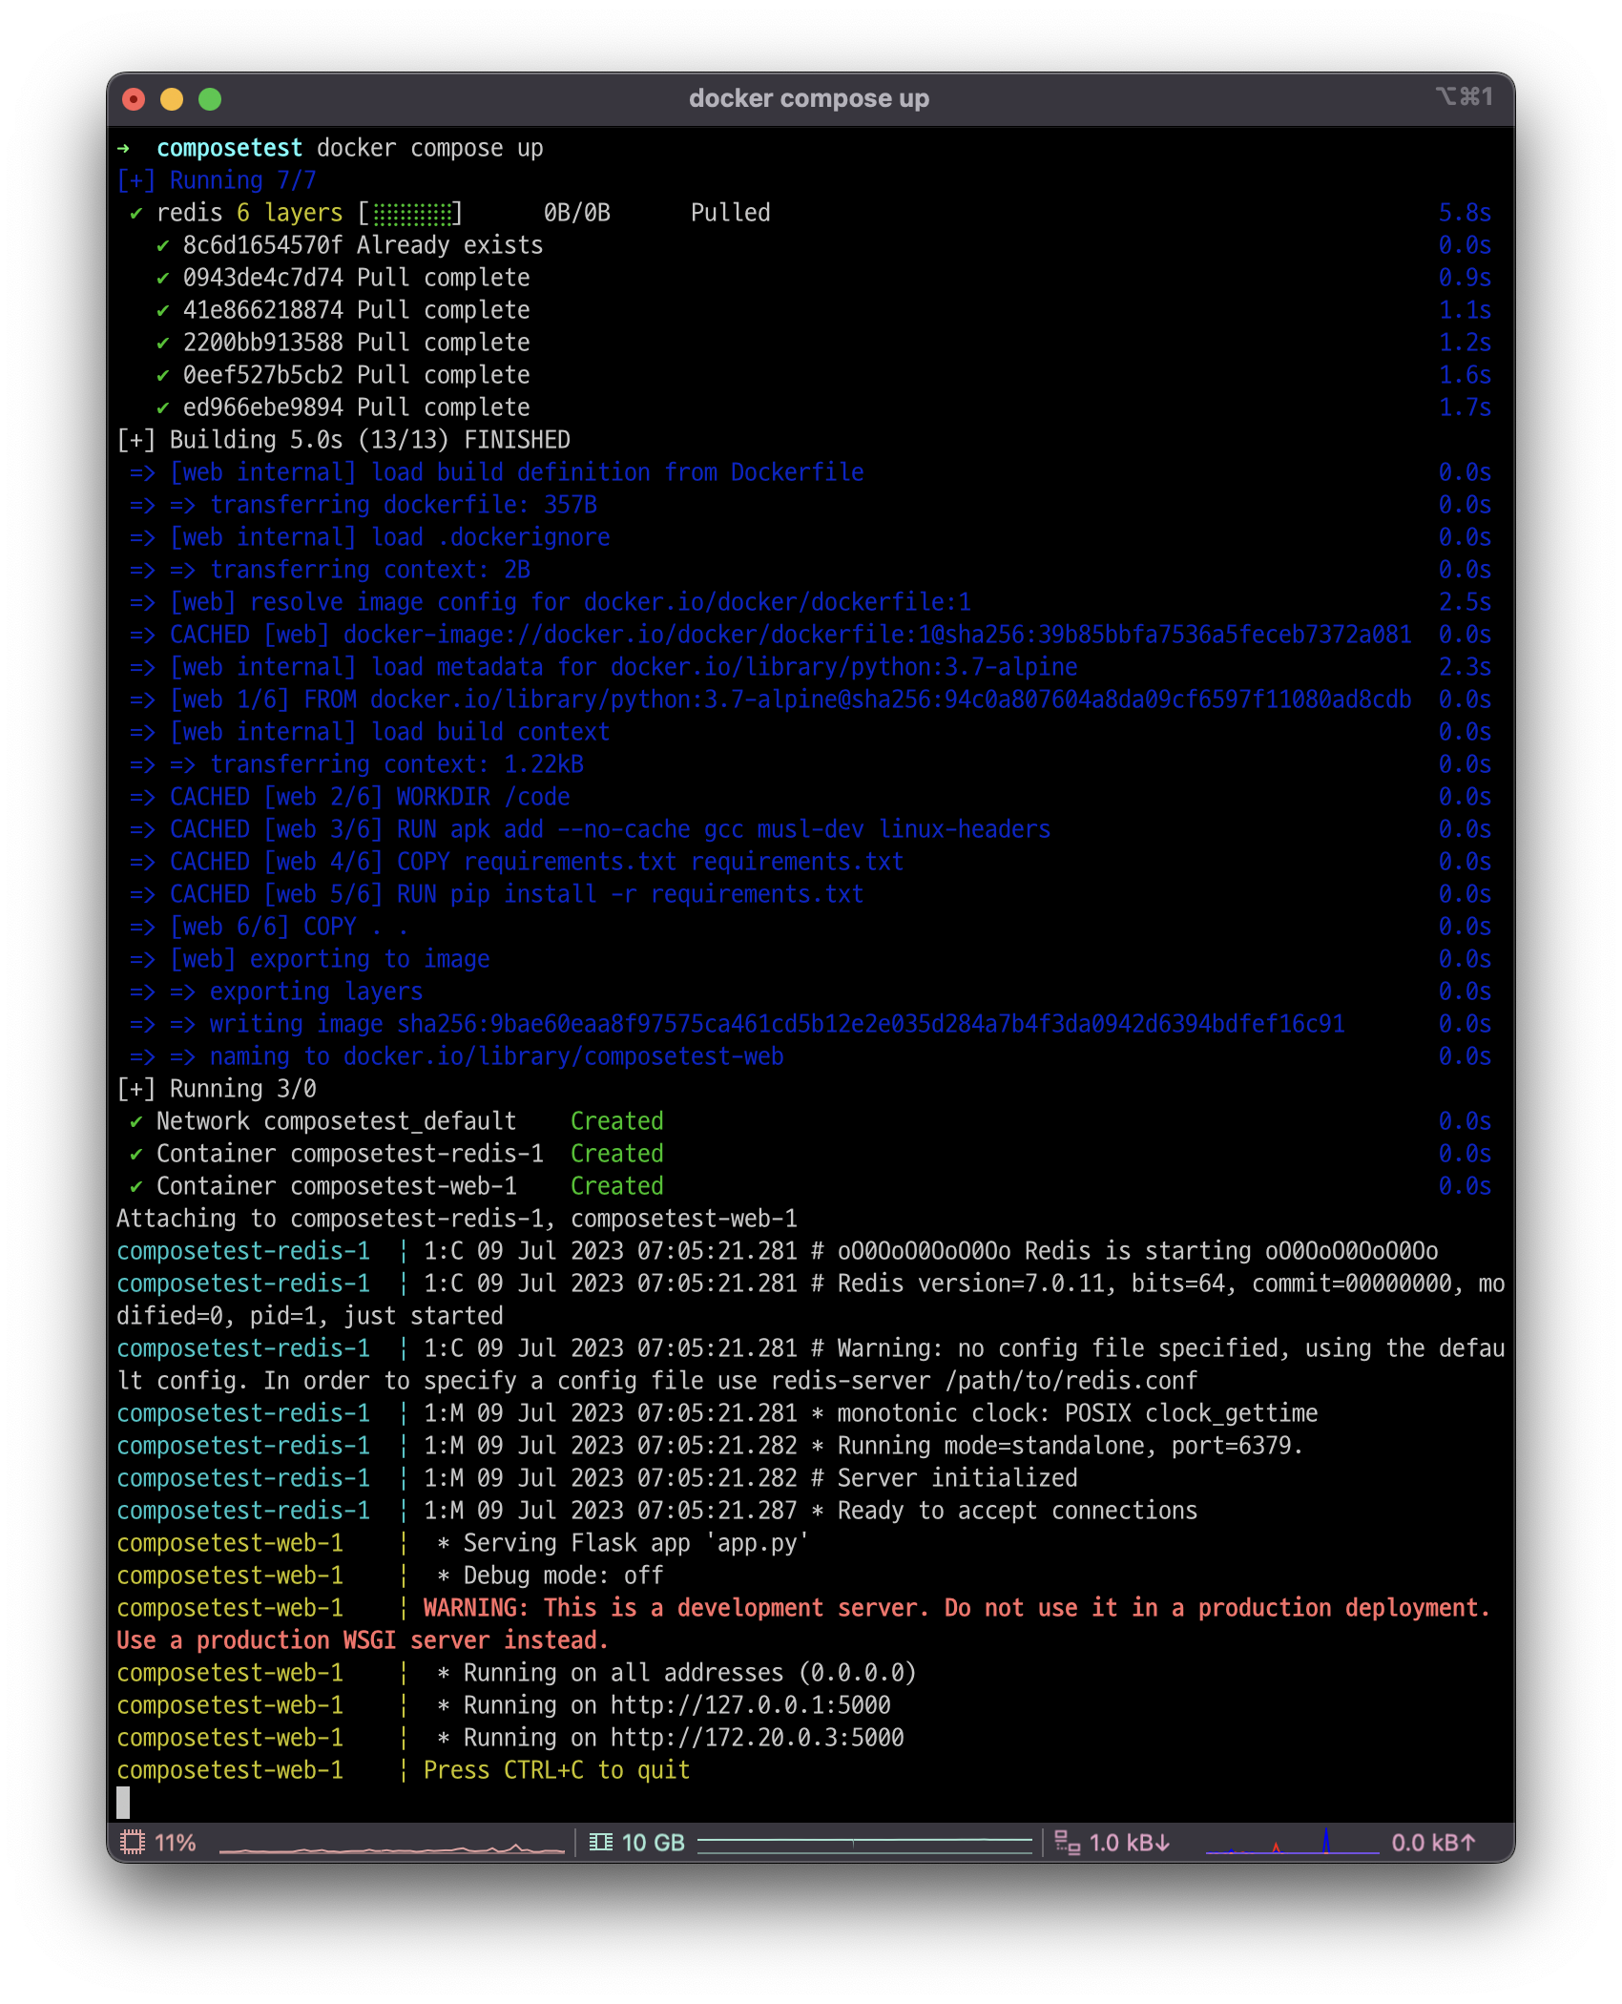The width and height of the screenshot is (1622, 2004).
Task: Click 'naming to docker.io/library/composetest-web' line
Action: [x=457, y=1056]
